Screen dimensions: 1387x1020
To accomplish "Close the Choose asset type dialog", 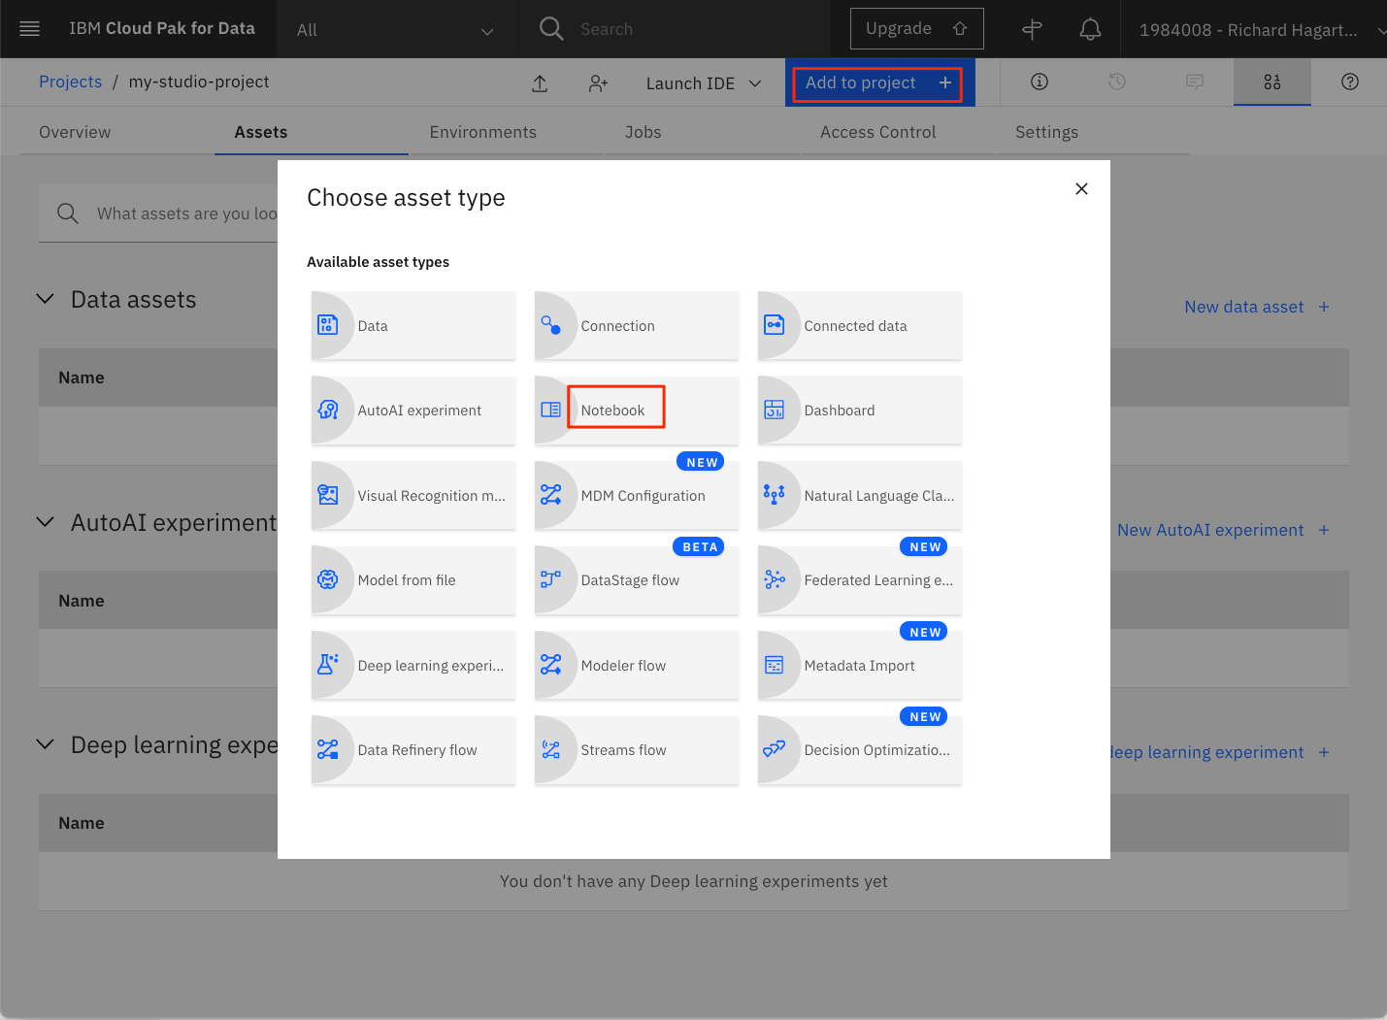I will coord(1081,188).
